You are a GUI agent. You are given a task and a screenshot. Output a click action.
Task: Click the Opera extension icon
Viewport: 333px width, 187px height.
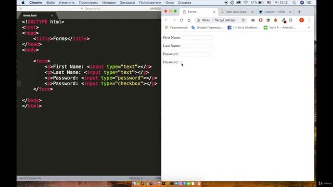(260, 20)
